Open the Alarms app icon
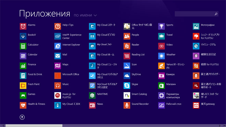This screenshot has height=127, width=226. tap(23, 26)
